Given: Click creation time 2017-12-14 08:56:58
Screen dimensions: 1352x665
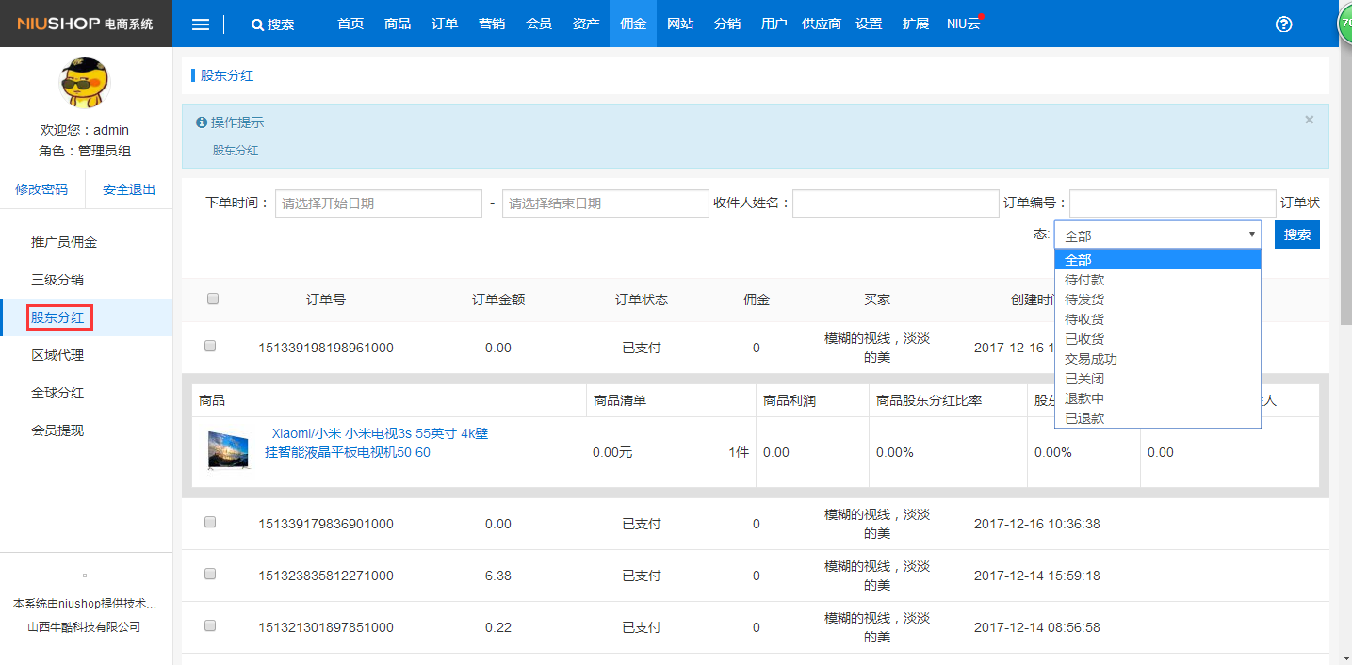Looking at the screenshot, I should point(1037,627).
